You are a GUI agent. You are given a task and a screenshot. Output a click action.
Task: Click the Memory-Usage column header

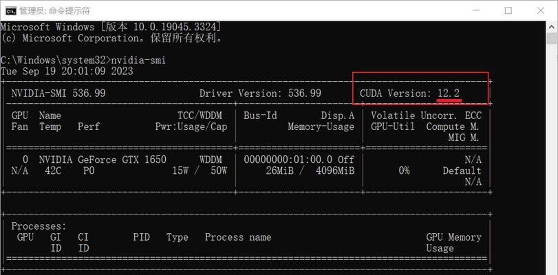[321, 126]
